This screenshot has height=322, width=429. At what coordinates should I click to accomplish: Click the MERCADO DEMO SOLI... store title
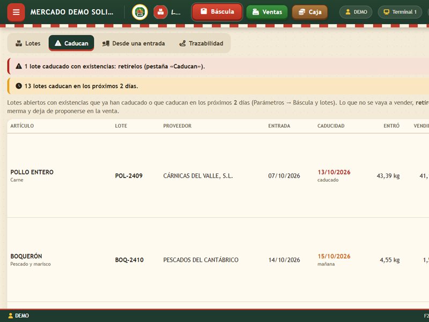click(72, 12)
